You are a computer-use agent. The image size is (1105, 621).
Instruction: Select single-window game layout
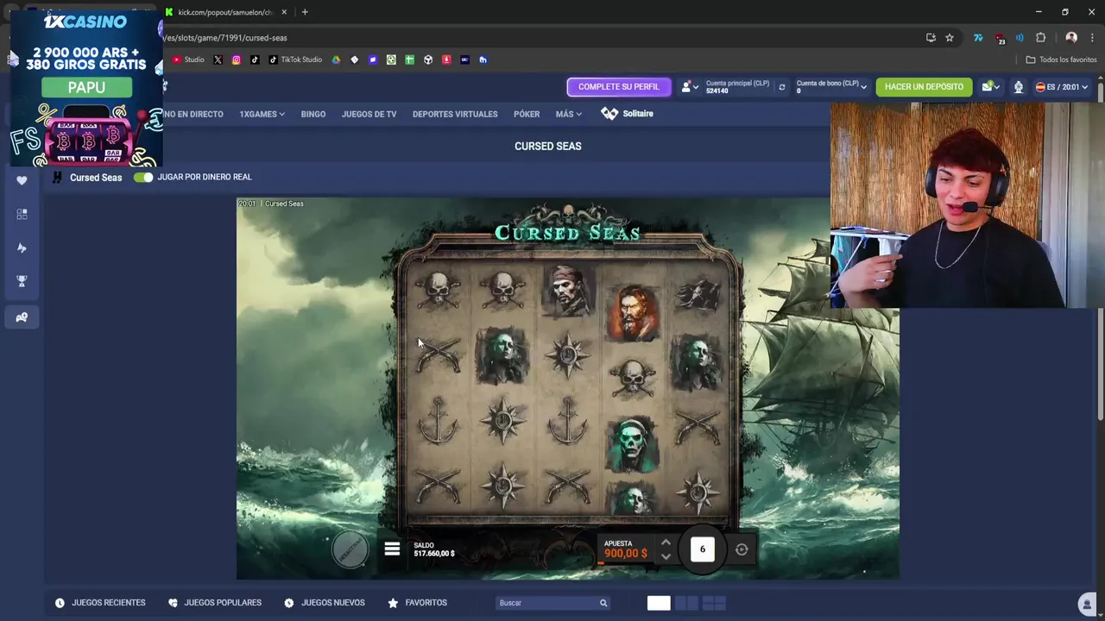659,603
